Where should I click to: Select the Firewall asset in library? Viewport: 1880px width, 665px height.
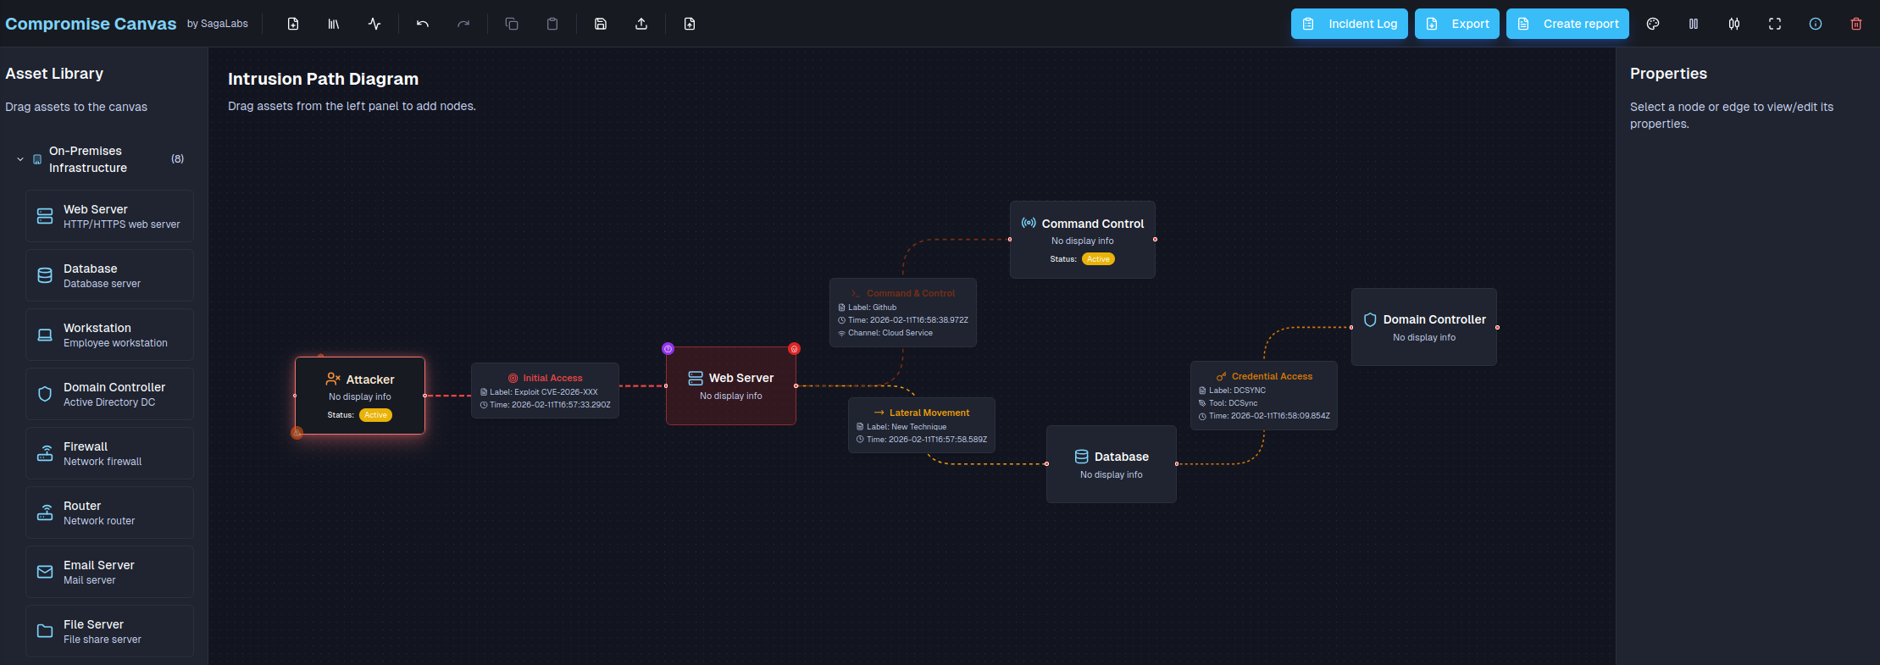(x=109, y=453)
